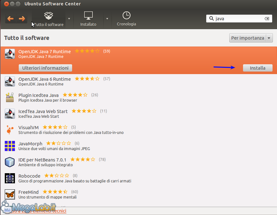Click the NetBeans cube icon
Image resolution: width=277 pixels, height=215 pixels.
point(10,162)
